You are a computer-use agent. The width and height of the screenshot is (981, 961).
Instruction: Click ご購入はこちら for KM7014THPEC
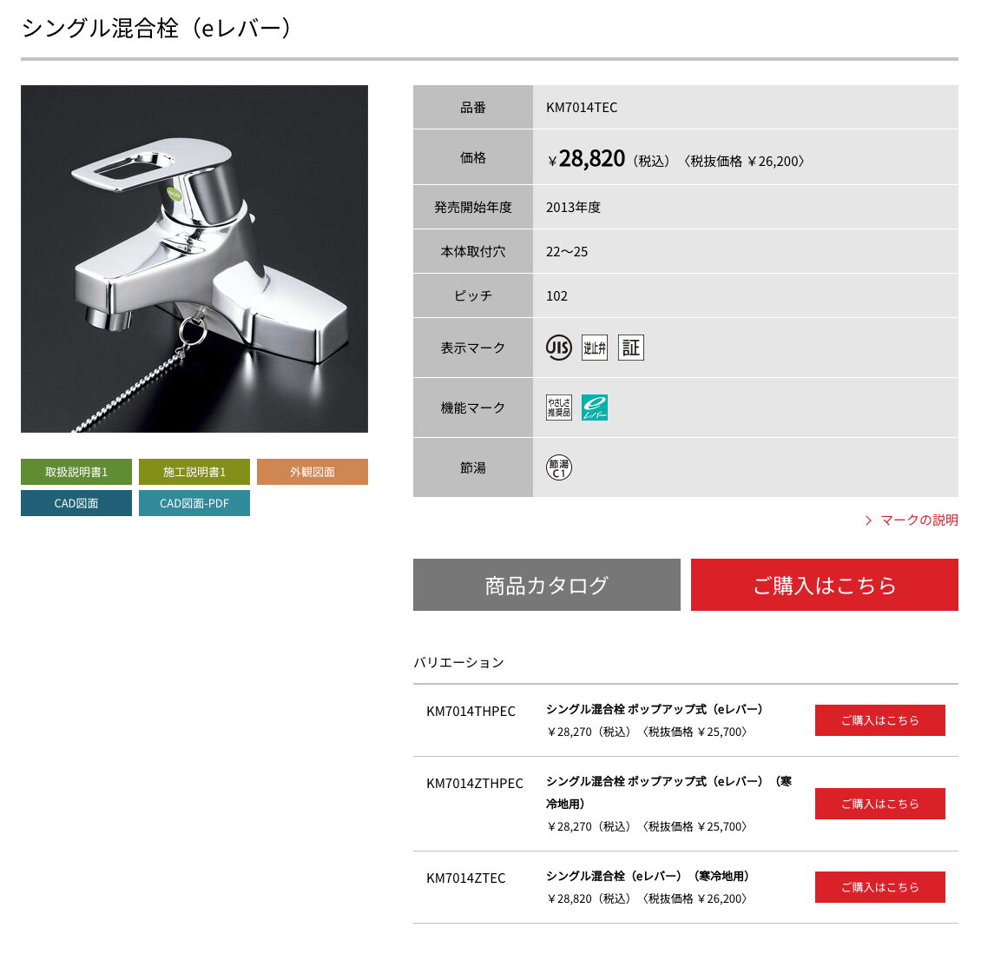tap(879, 720)
